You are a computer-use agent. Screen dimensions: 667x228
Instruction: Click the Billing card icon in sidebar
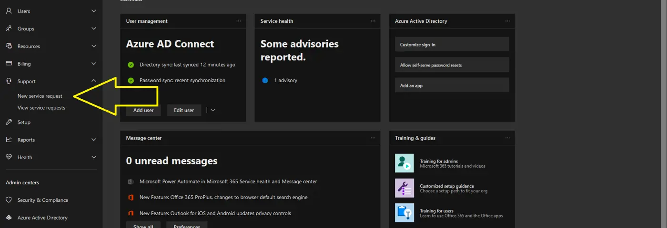[9, 64]
